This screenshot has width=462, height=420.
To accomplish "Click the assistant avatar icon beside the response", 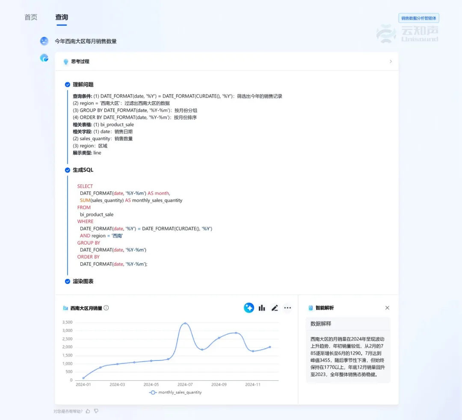I will (44, 58).
